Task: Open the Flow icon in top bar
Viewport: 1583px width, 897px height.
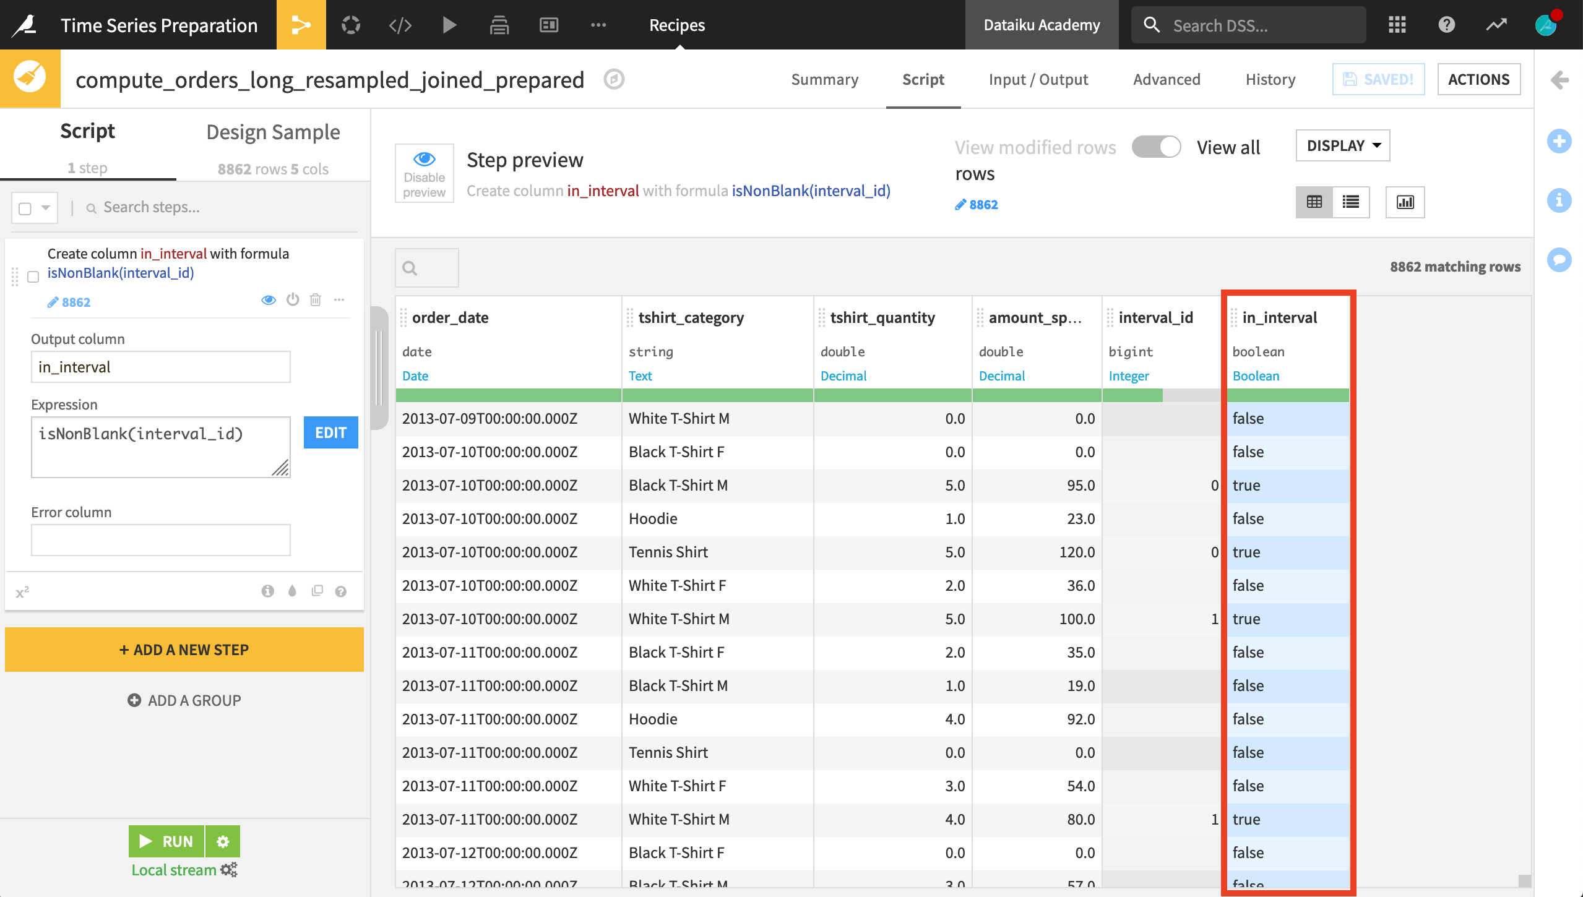Action: pos(301,25)
